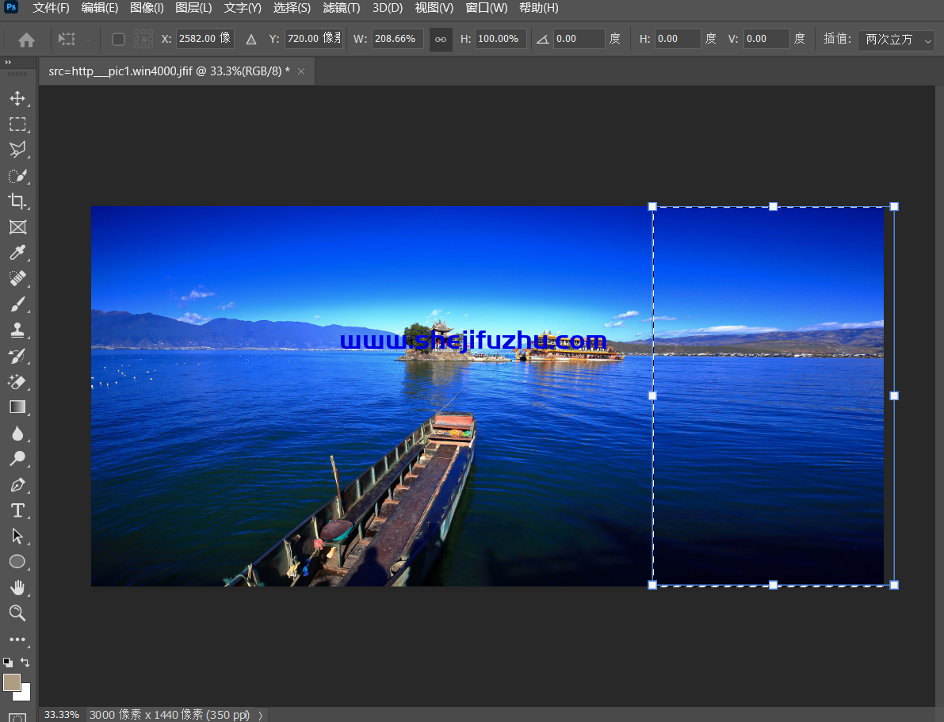Select the Blur tool

point(17,434)
